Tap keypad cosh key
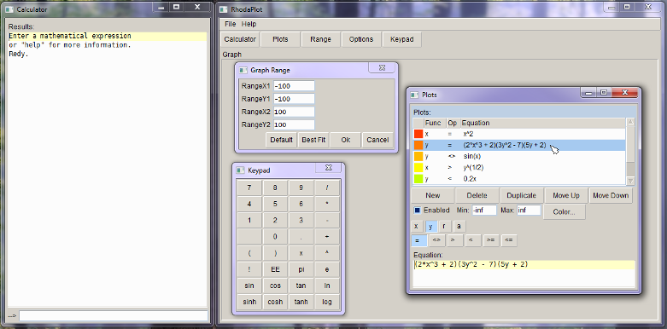This screenshot has height=329, width=667. (275, 302)
